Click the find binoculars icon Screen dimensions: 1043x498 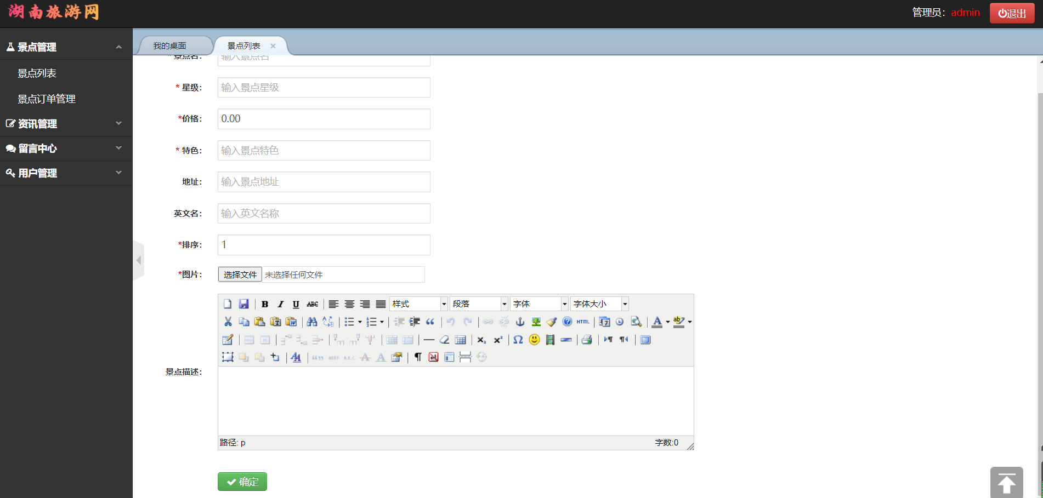[312, 322]
